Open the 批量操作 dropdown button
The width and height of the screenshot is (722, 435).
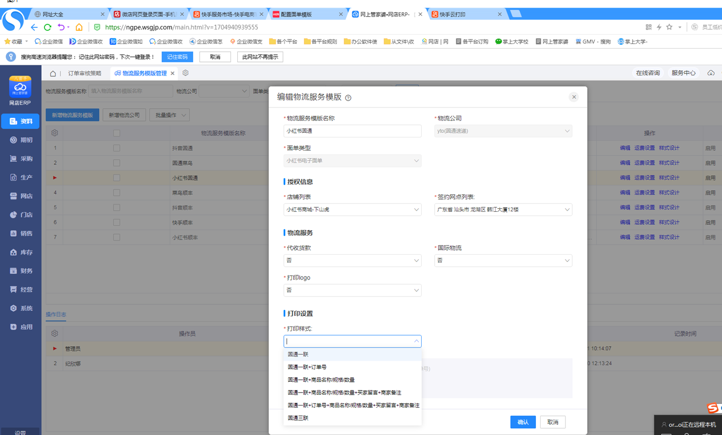[169, 115]
